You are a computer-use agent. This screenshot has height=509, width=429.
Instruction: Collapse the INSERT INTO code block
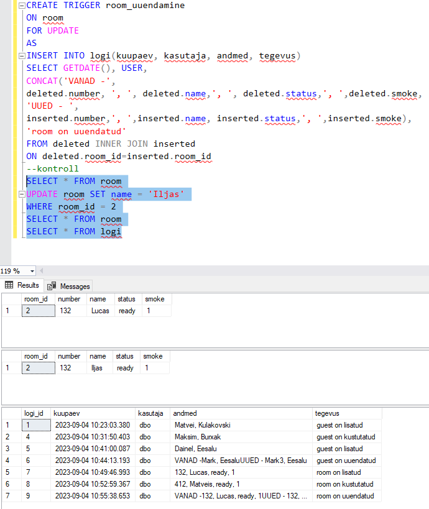click(22, 56)
